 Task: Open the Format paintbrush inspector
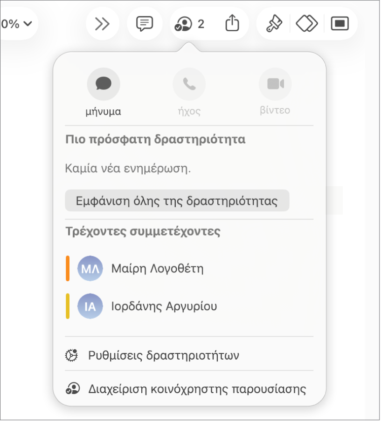274,24
